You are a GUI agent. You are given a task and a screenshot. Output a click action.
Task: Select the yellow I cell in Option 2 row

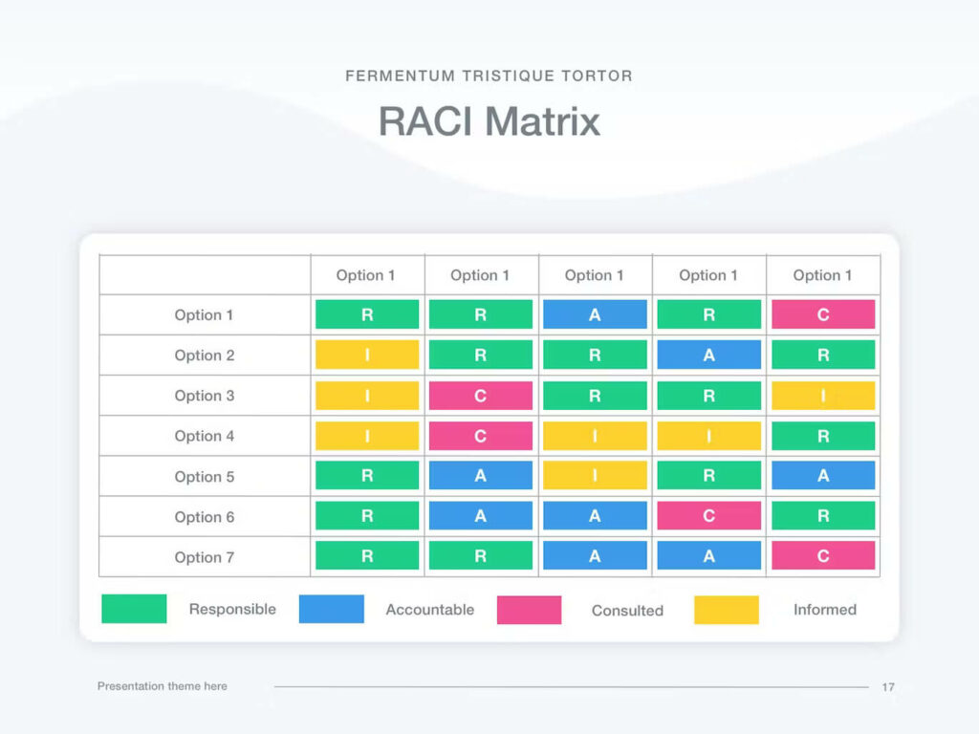(x=367, y=356)
